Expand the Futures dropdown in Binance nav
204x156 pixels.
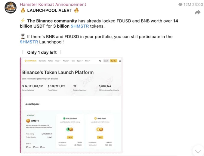tap(66, 61)
